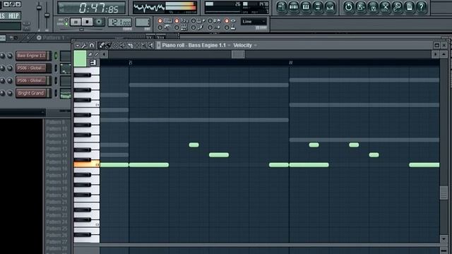This screenshot has width=452, height=254.
Task: Click the record button
Action: point(99,22)
